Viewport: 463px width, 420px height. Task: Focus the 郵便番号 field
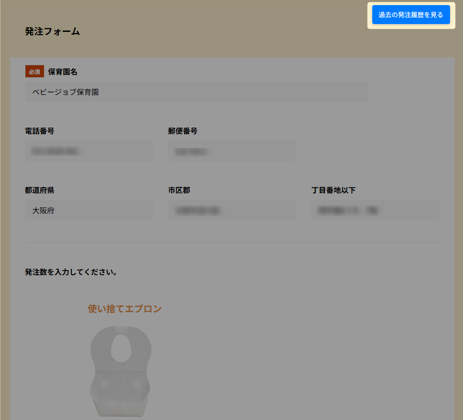tap(232, 151)
